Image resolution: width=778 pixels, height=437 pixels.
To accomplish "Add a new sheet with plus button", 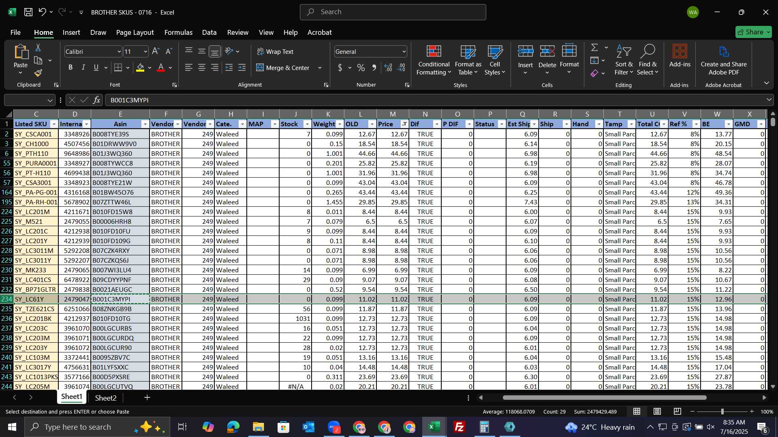I will pyautogui.click(x=147, y=398).
